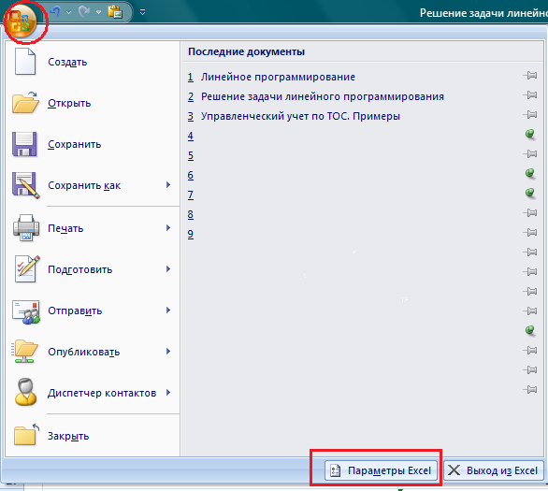Unpin recent document number 7
548x491 pixels.
(530, 193)
